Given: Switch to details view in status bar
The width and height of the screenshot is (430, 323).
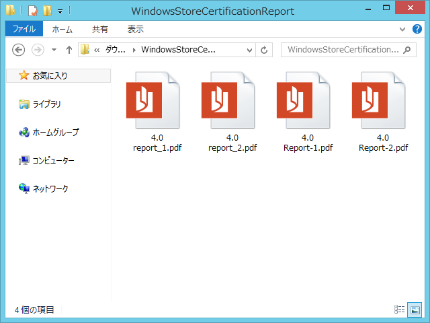Looking at the screenshot, I should pyautogui.click(x=400, y=310).
